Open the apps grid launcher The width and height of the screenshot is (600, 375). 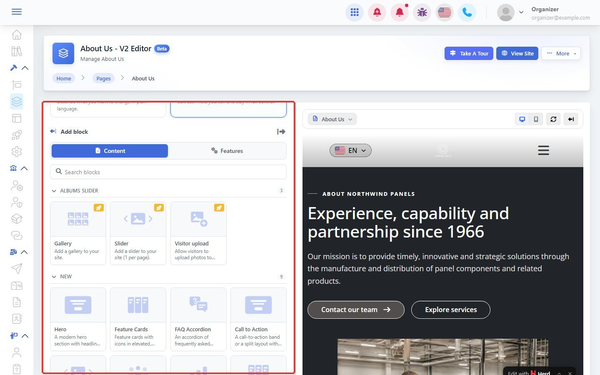coord(355,12)
